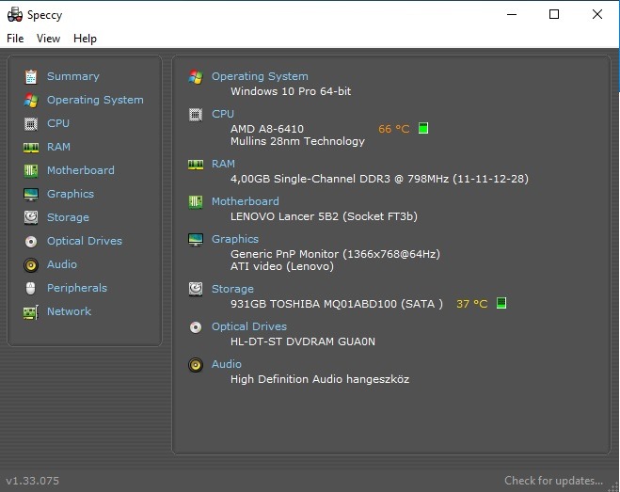Click the Windows 10 Pro 64-bit text
Image resolution: width=620 pixels, height=492 pixels.
coord(291,91)
